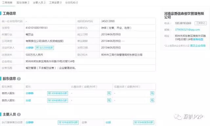The width and height of the screenshot is (210, 126).
Task: Click magnifier in first shareholder's 实缴出资 cell
Action: (152, 93)
